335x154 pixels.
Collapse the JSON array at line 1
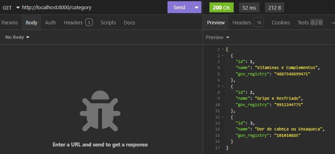click(x=223, y=49)
